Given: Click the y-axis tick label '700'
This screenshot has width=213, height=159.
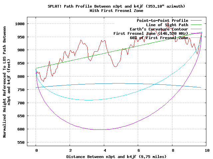Looking at the screenshot, I should pos(21,103).
